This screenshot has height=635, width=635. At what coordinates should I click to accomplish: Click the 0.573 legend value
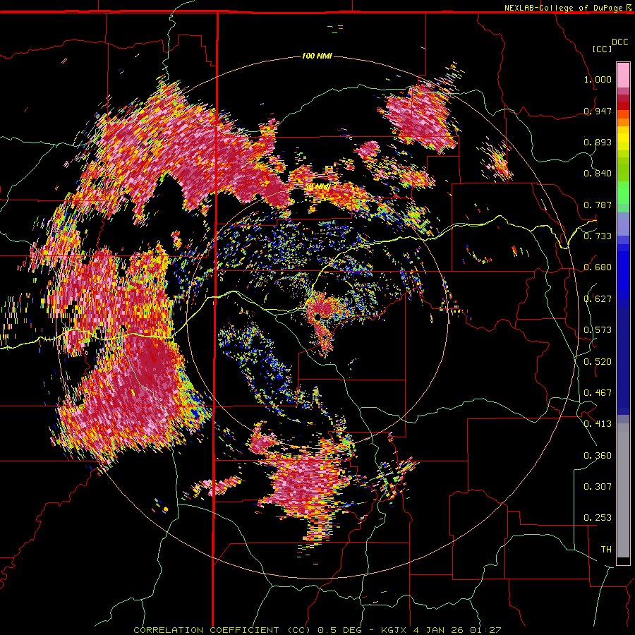click(x=598, y=330)
